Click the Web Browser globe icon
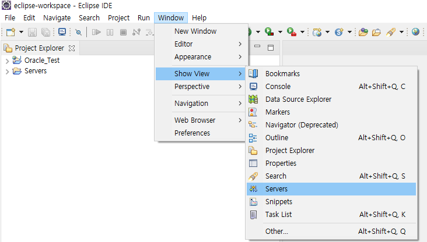The height and width of the screenshot is (242, 427). click(415, 32)
